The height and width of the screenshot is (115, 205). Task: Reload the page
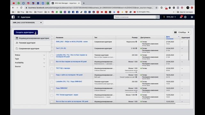[x=21, y=8]
